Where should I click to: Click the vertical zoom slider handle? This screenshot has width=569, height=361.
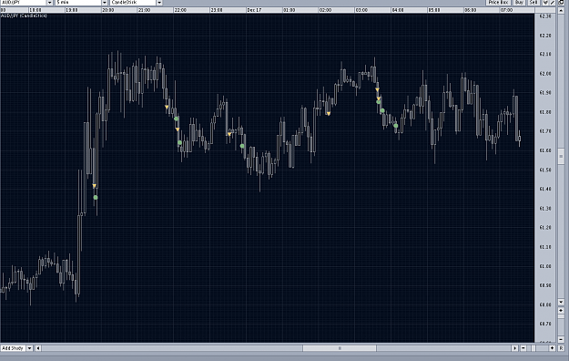[x=561, y=316]
